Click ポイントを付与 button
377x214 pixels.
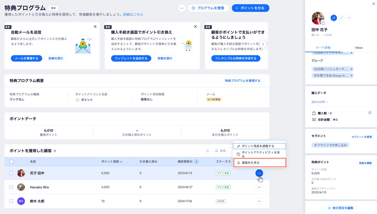[250, 8]
